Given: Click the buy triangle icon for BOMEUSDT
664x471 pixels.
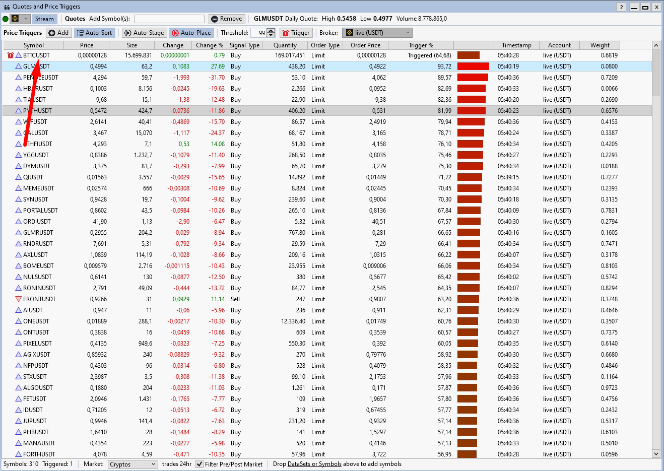Looking at the screenshot, I should point(19,266).
